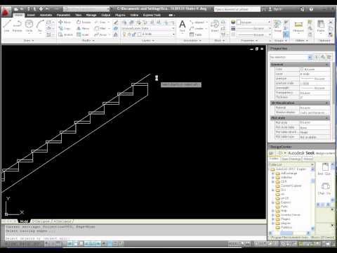The image size is (337, 253).
Task: Activate the Fillet command
Action: [x=100, y=28]
